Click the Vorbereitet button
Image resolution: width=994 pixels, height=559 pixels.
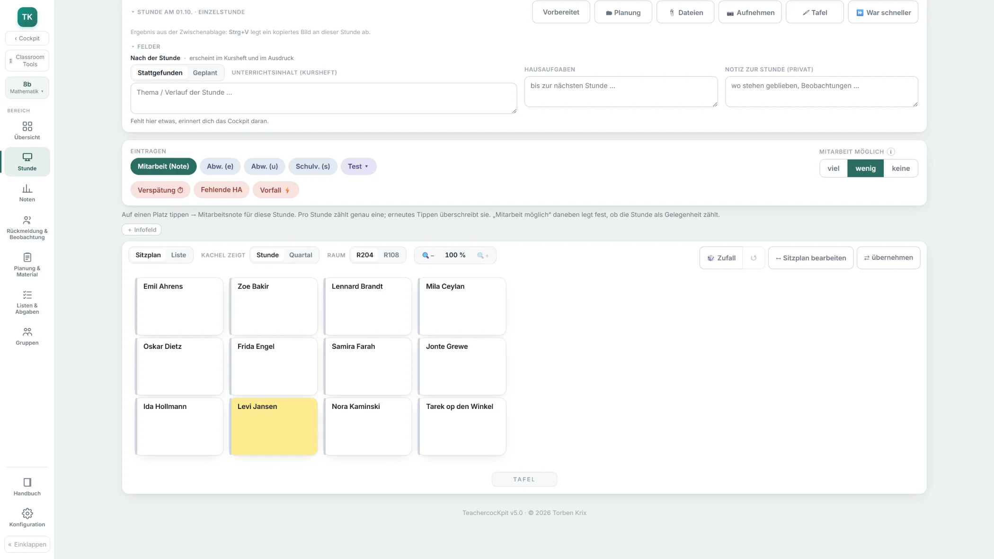561,12
